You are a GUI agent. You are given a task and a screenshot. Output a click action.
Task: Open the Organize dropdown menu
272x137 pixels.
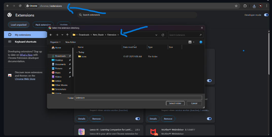coord(55,42)
